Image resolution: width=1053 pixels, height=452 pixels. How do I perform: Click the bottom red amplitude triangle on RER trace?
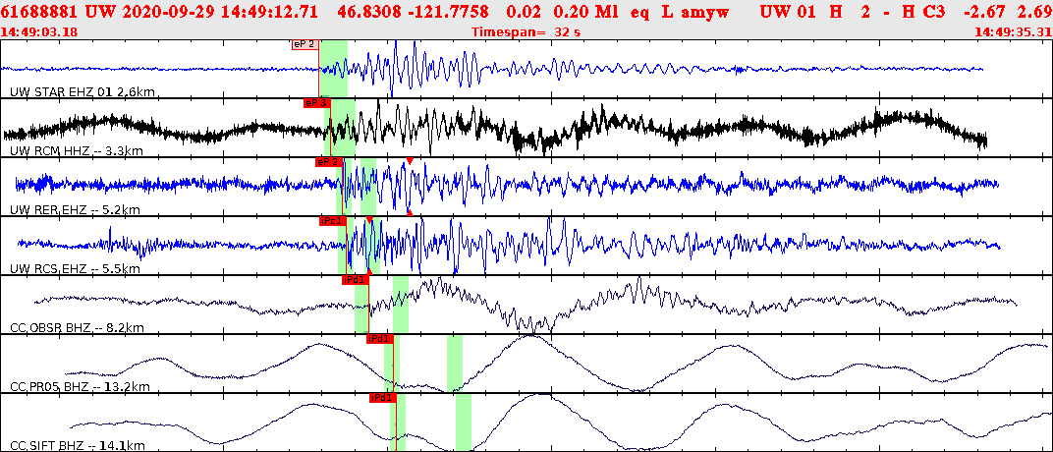pos(409,213)
